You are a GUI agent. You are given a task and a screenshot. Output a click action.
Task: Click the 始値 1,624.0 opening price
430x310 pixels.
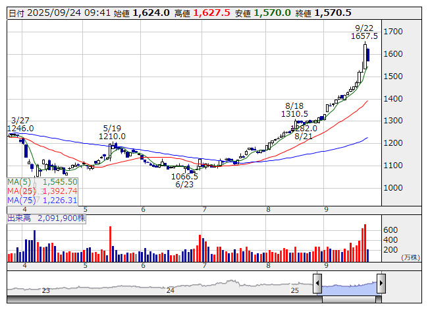[x=142, y=13]
